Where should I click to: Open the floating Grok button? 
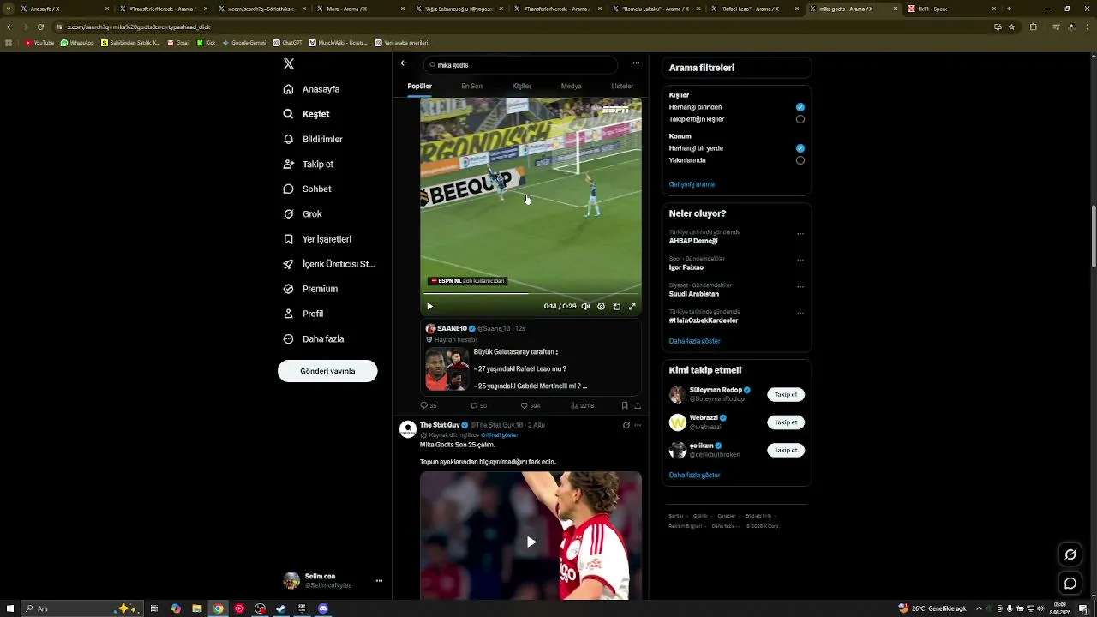pyautogui.click(x=1070, y=554)
